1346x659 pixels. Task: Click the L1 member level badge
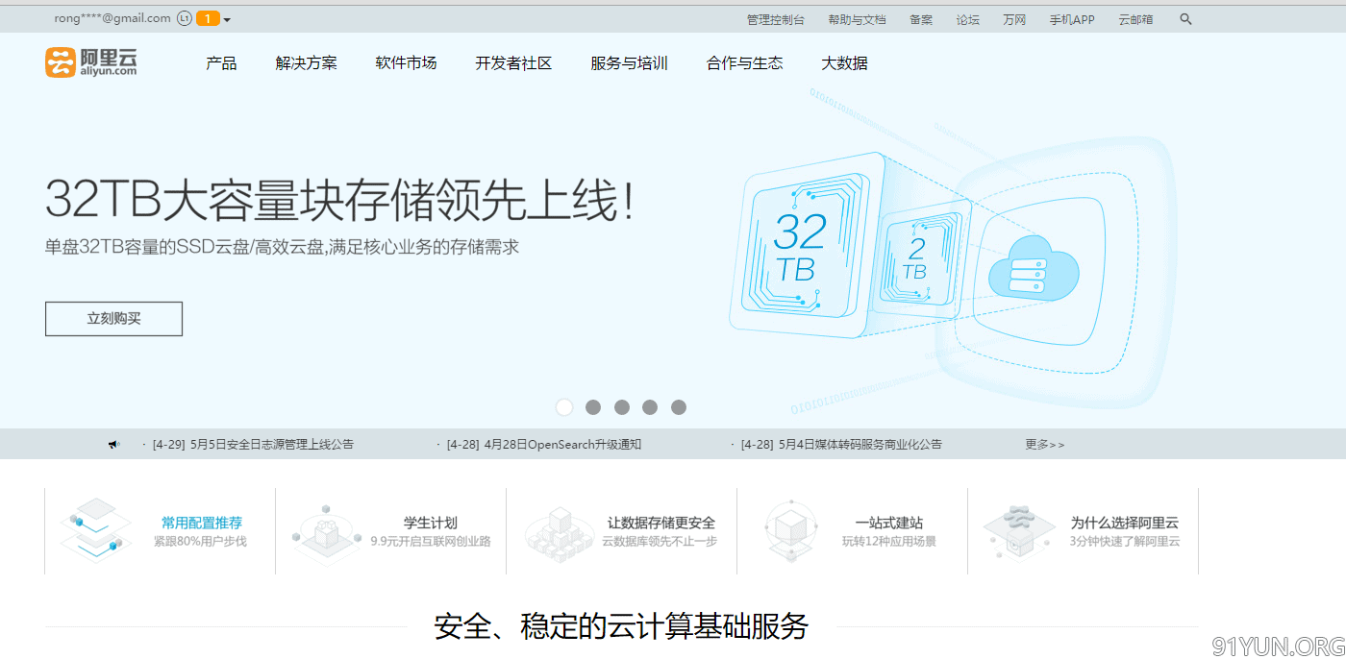click(x=185, y=18)
